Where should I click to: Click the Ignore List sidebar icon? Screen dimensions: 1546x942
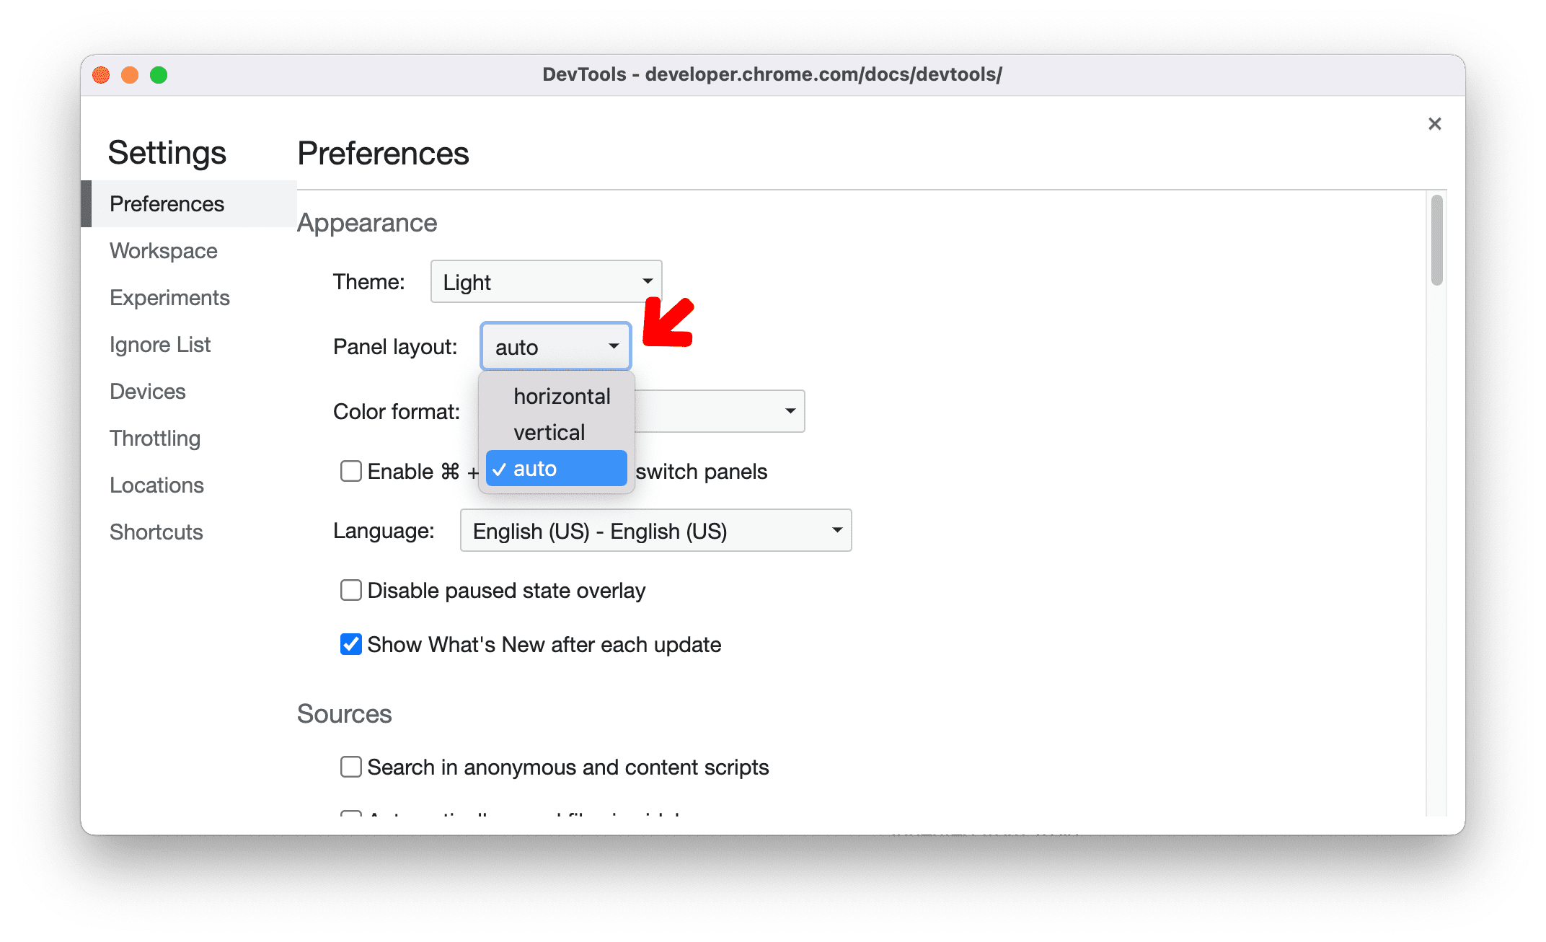(x=158, y=345)
